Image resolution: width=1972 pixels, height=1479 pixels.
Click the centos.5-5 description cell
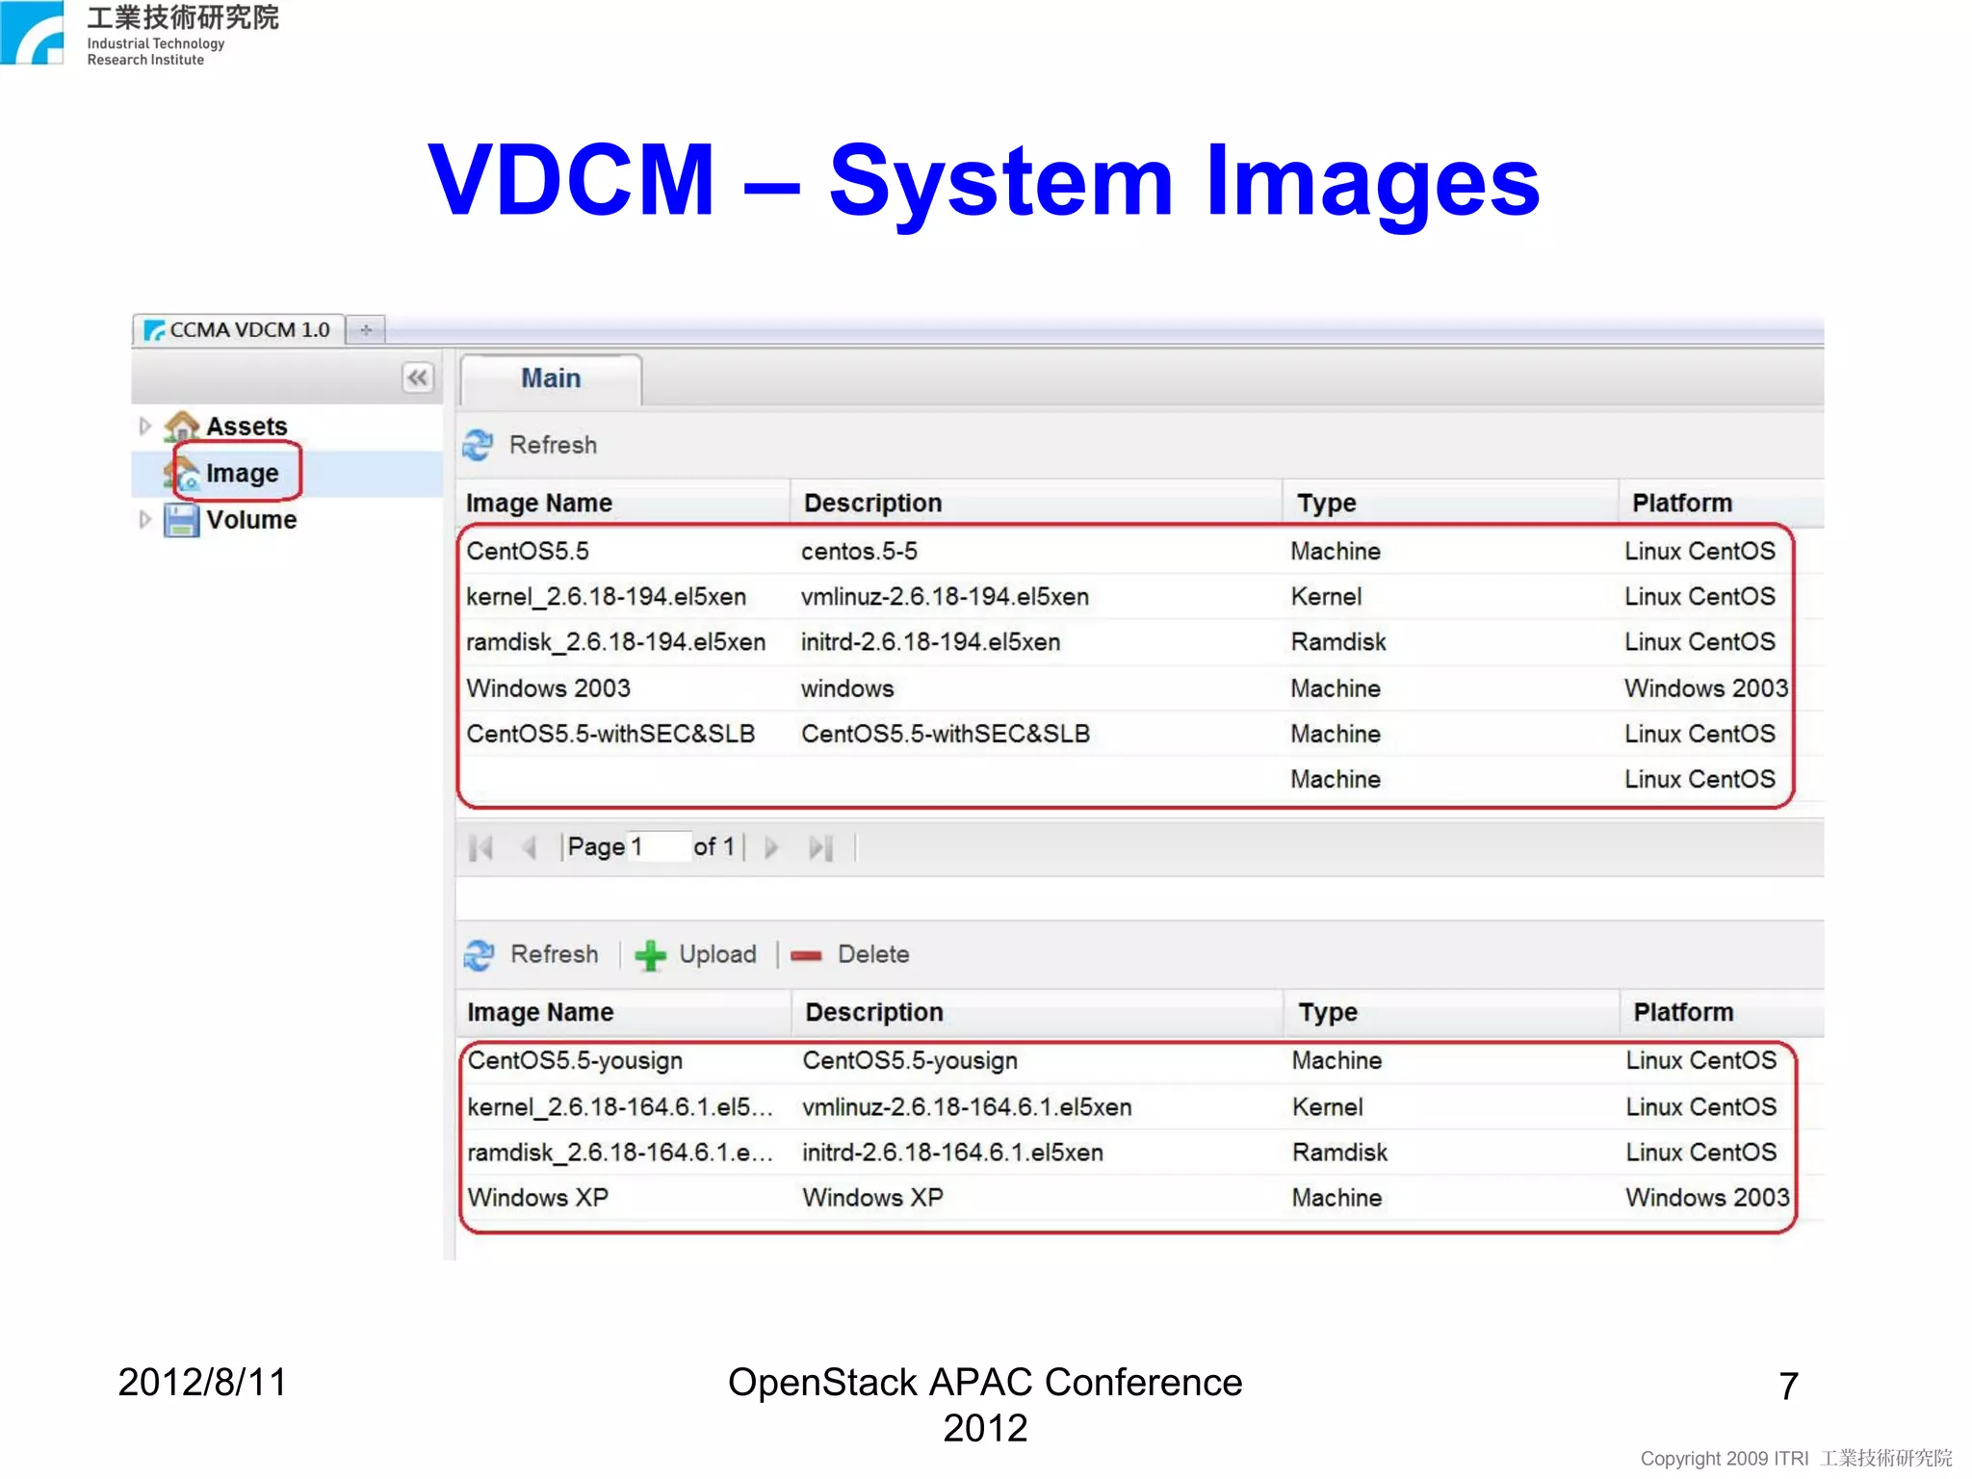pos(859,552)
